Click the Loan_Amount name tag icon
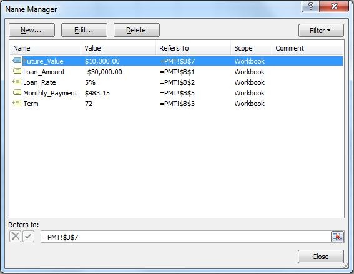 click(17, 71)
